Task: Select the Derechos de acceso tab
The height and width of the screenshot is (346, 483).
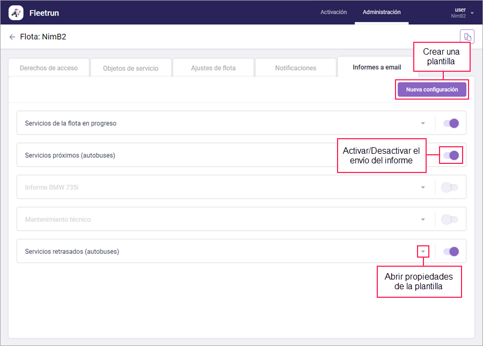Action: 49,68
